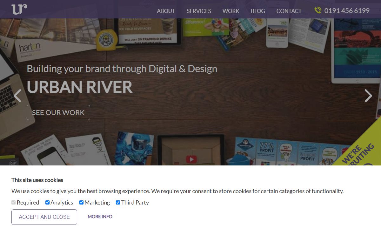Viewport: 381px width, 235px height.
Task: Uncheck the Marketing cookies checkbox
Action: click(x=81, y=203)
